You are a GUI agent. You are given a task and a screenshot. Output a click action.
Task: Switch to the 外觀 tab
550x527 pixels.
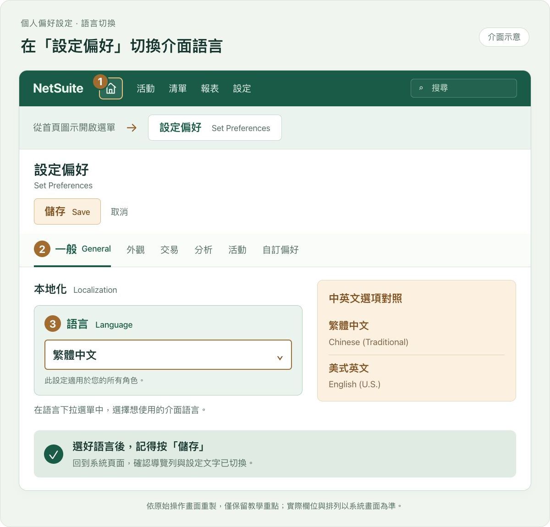[x=136, y=250]
